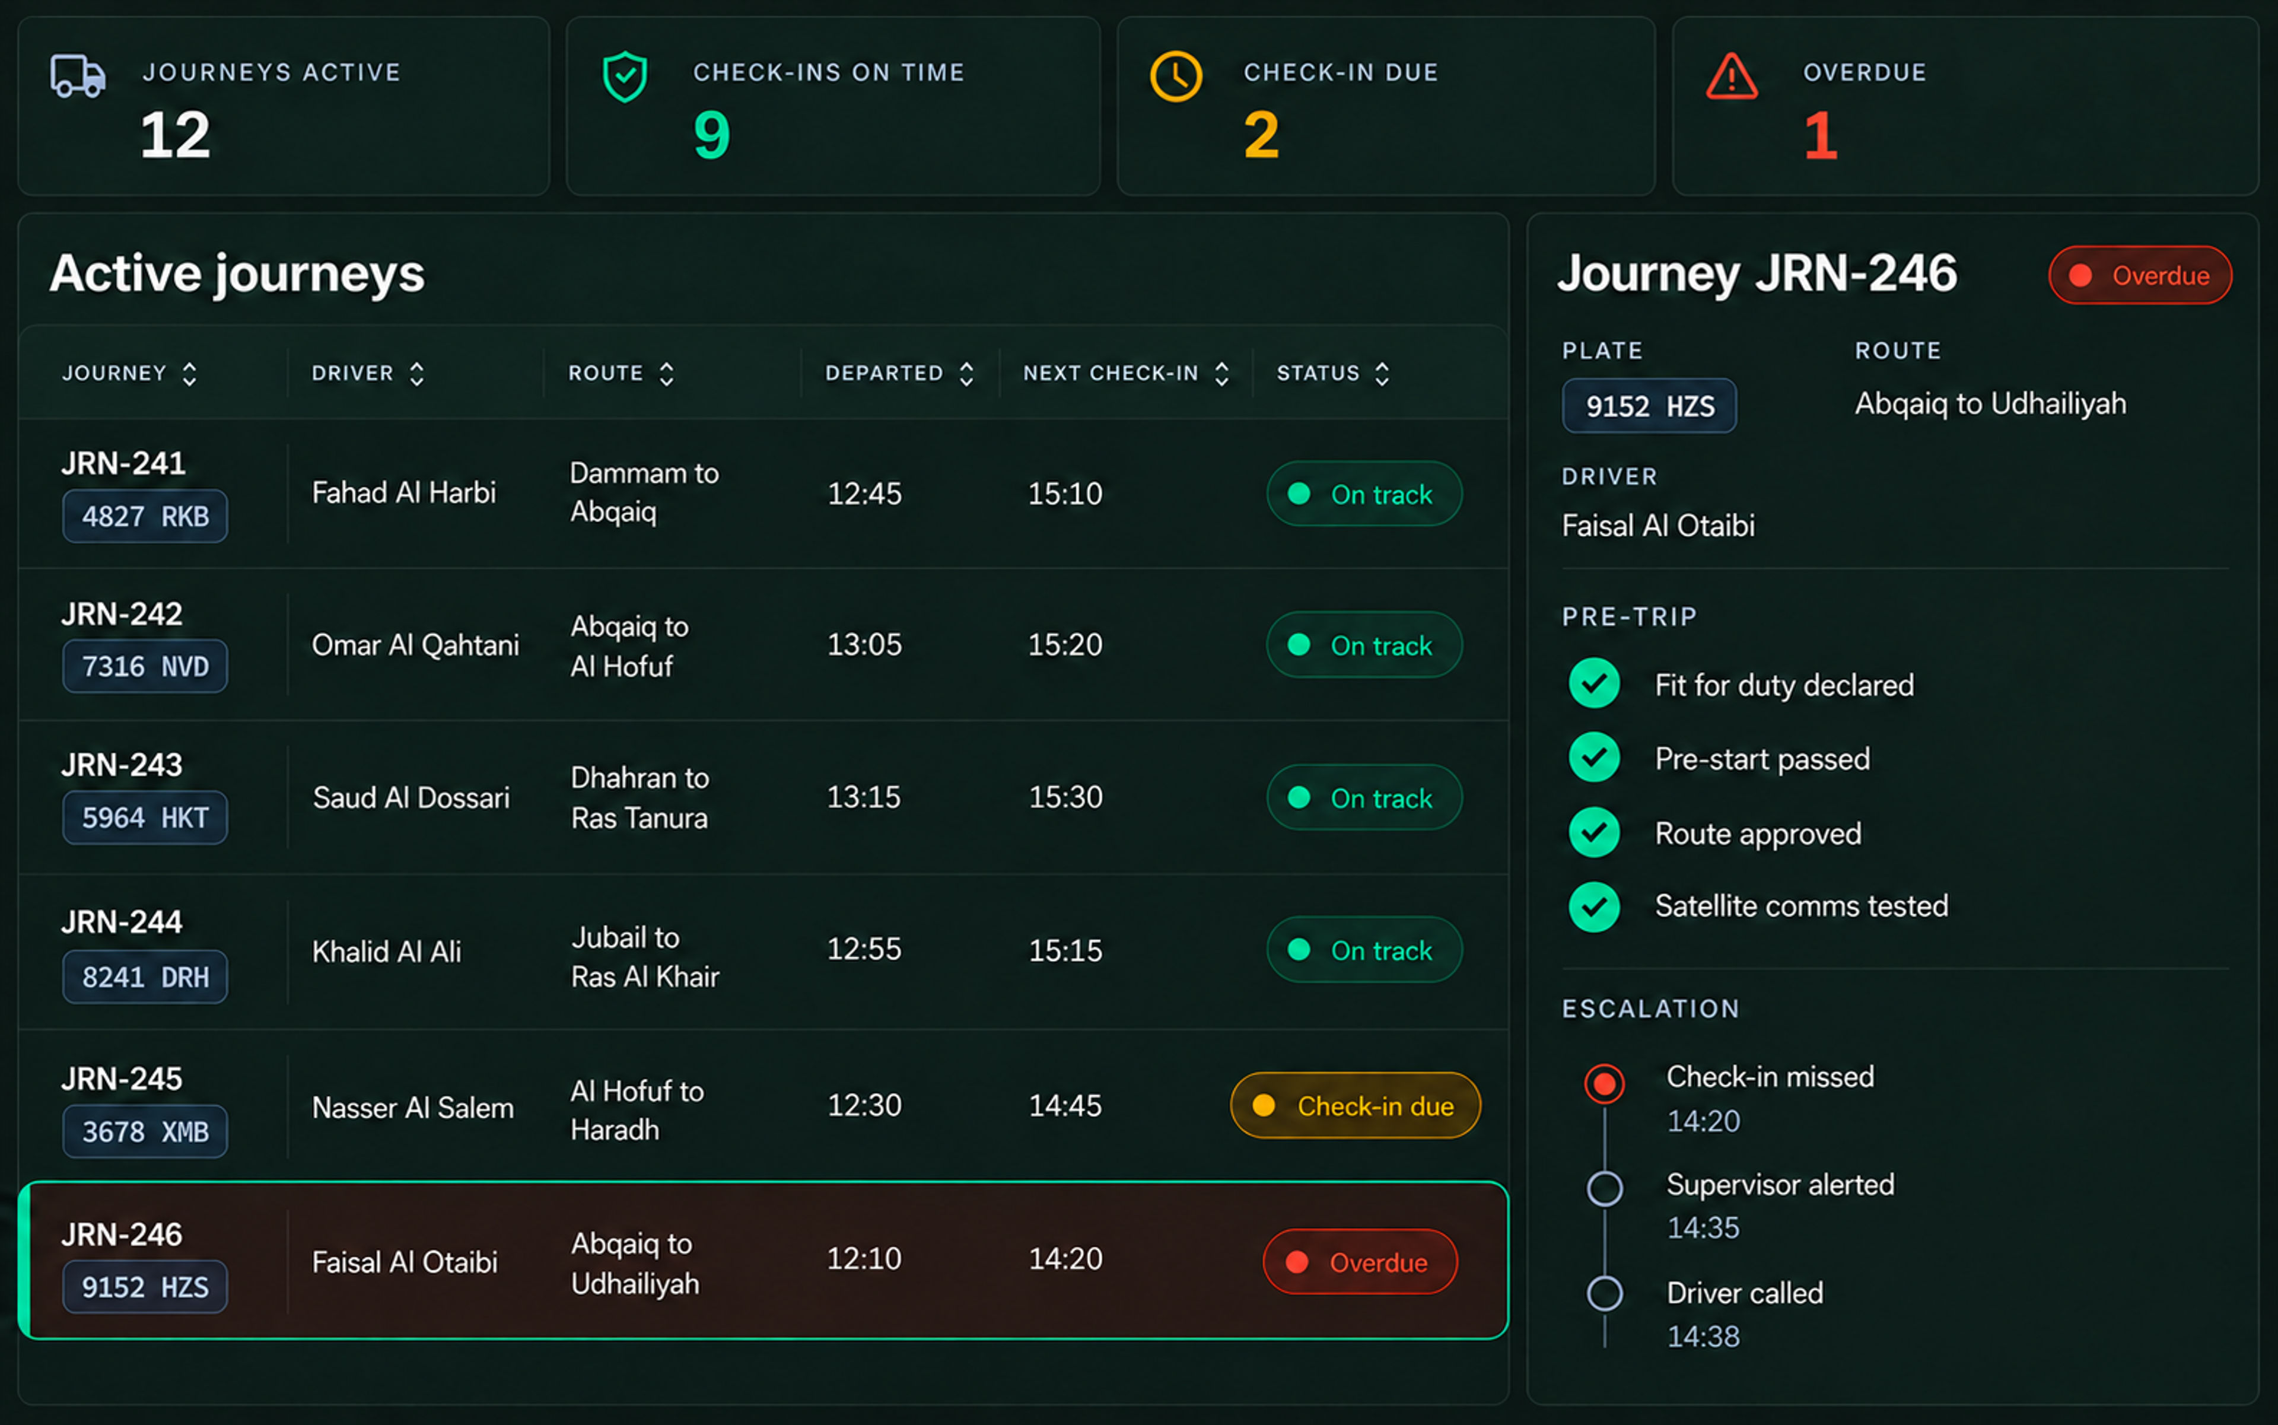Click the Check-in due badge for JRN-245
Screen dimensions: 2278x1425
tap(1356, 1105)
